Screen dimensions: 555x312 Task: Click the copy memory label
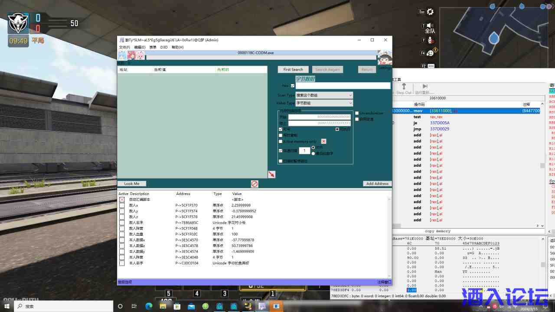point(437,231)
